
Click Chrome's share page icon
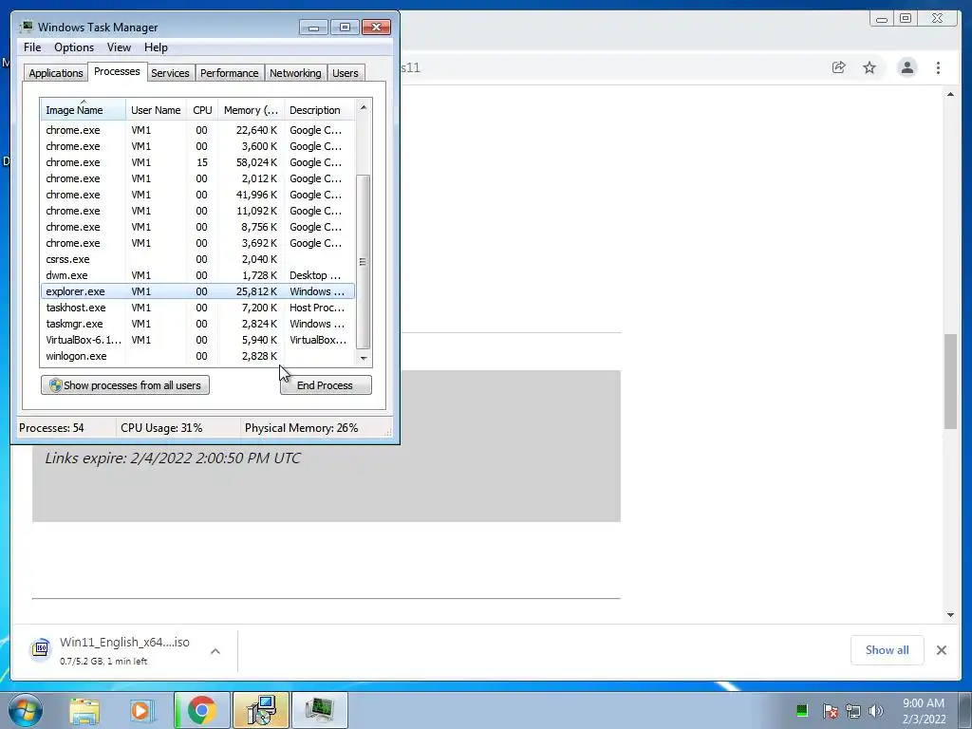[x=839, y=67]
